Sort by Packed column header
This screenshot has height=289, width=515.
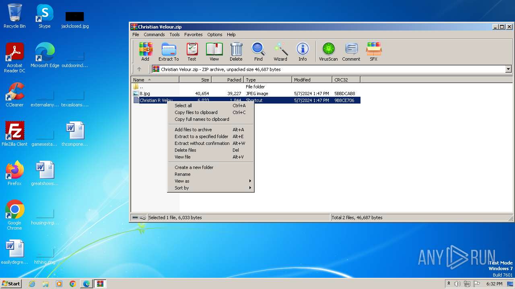[228, 80]
